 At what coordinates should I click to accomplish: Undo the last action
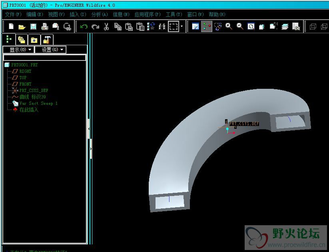[x=84, y=27]
